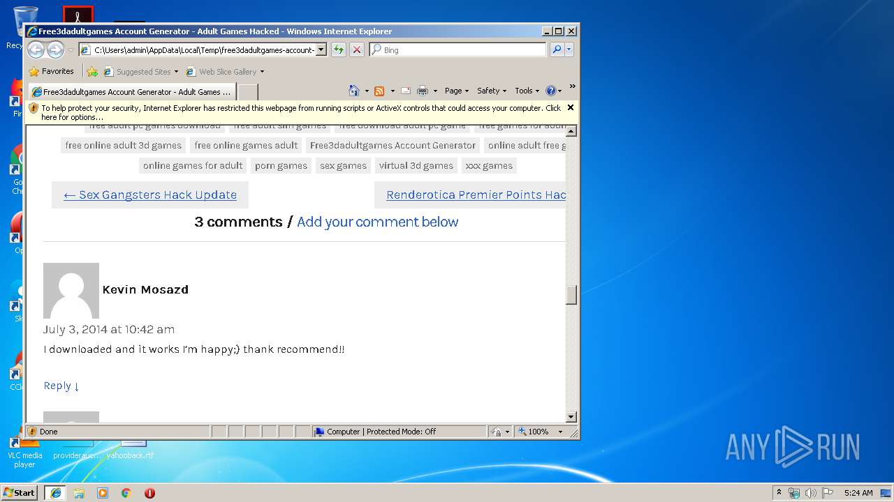Open the Page menu
Viewport: 894px width, 502px height.
(457, 91)
